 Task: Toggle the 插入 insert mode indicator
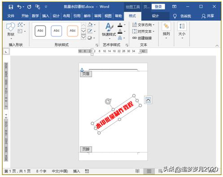click(x=76, y=171)
